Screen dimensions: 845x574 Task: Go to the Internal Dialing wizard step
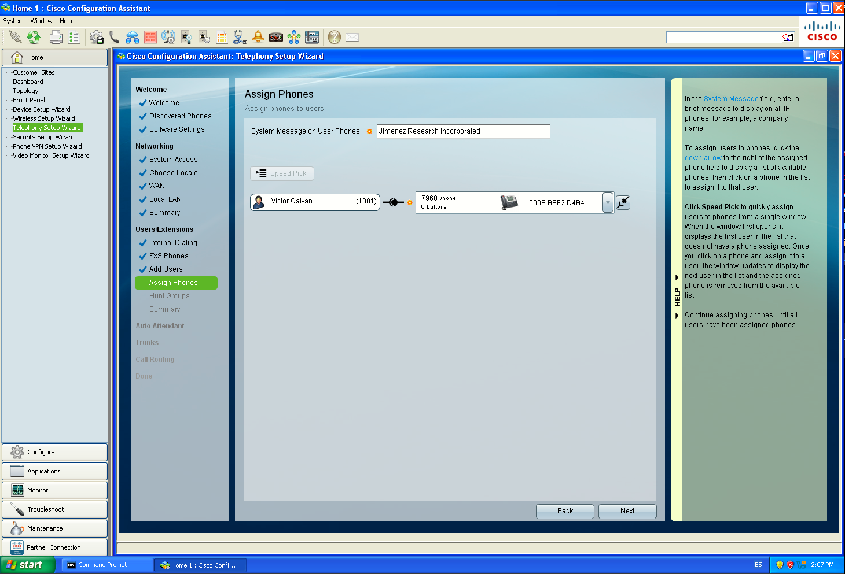(x=173, y=243)
